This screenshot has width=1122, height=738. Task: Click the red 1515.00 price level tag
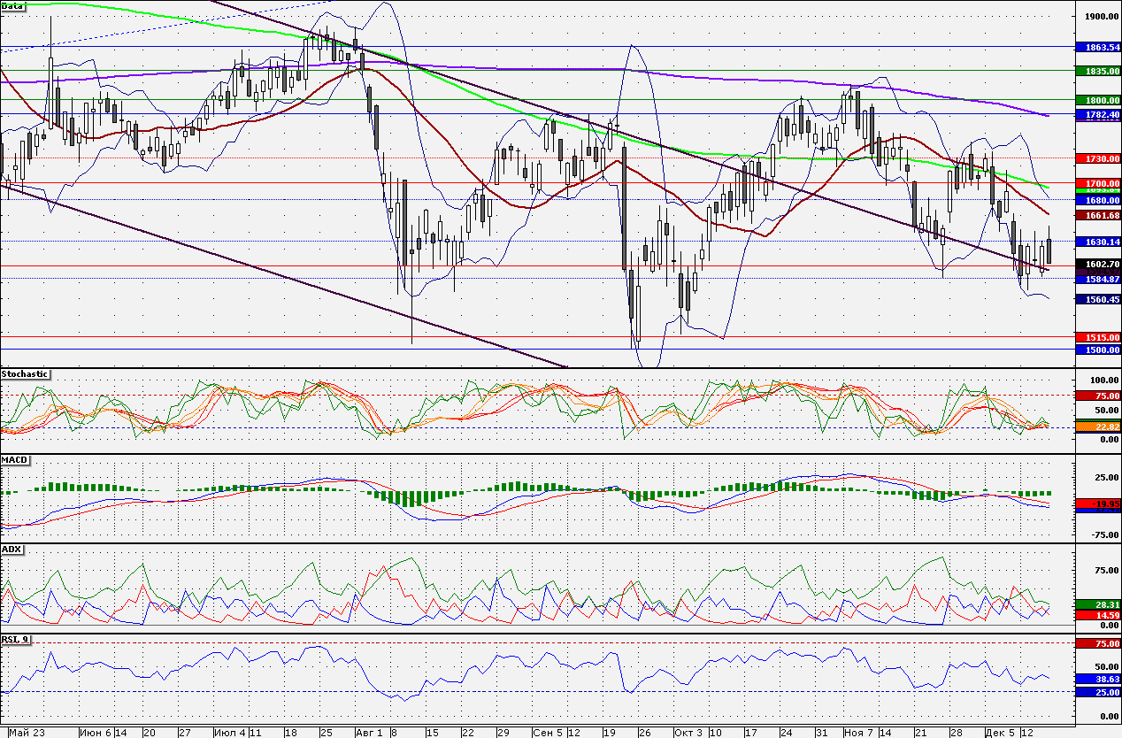pyautogui.click(x=1097, y=337)
